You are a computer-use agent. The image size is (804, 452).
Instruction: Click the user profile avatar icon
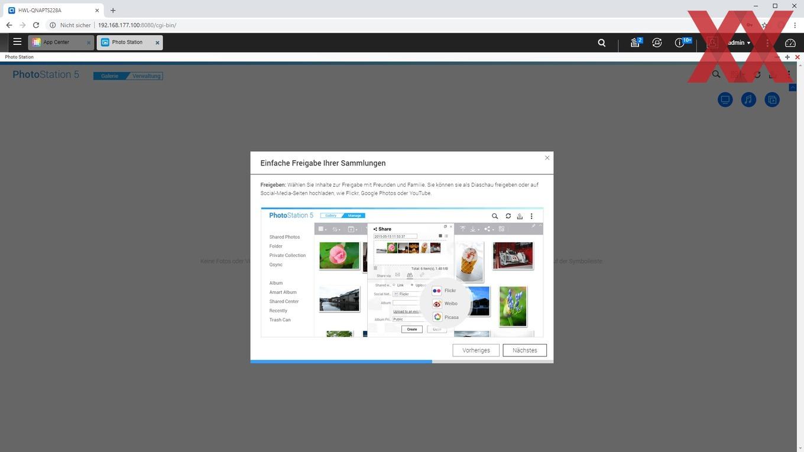pos(712,43)
